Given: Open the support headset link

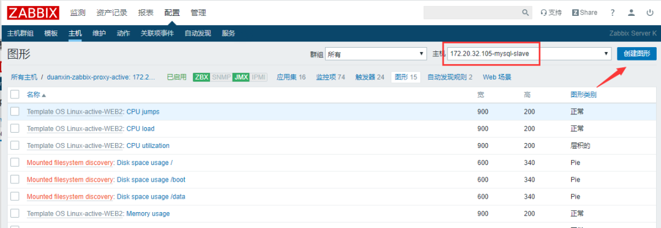Looking at the screenshot, I should click(551, 13).
